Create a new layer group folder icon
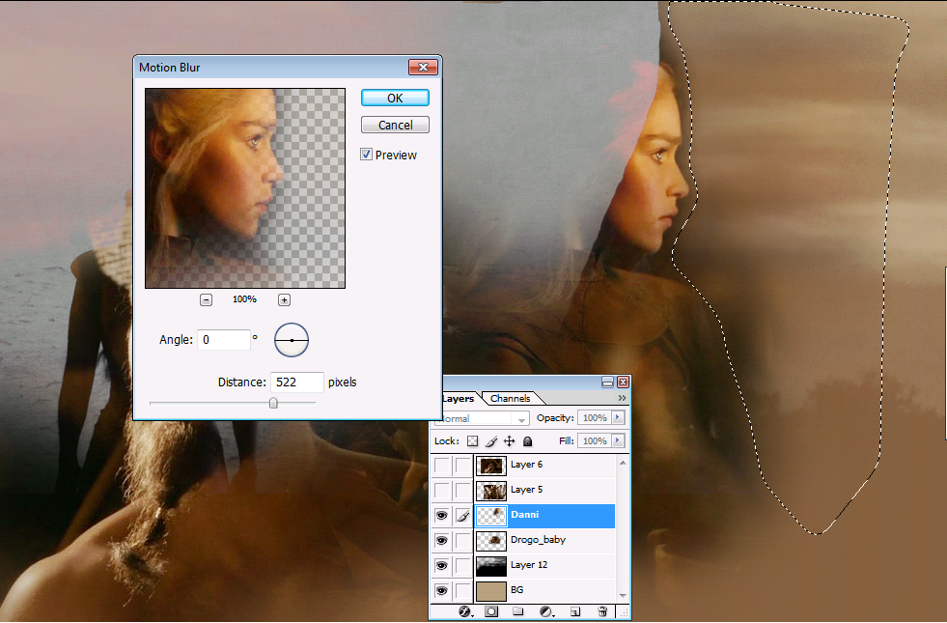 point(517,611)
